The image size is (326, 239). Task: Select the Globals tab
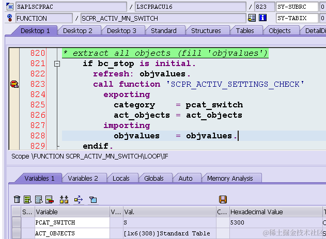(153, 179)
